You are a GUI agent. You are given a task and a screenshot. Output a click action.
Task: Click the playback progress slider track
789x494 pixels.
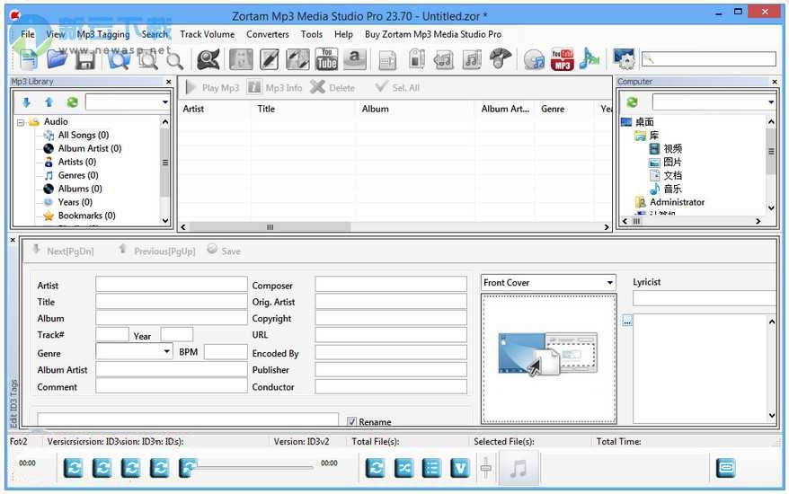254,467
